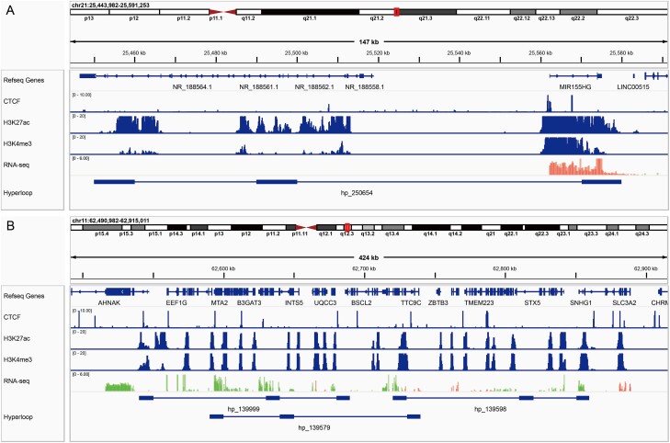Viewport: 670px width, 443px height.
Task: Click the B3GAT3 gene label
Action: point(249,302)
